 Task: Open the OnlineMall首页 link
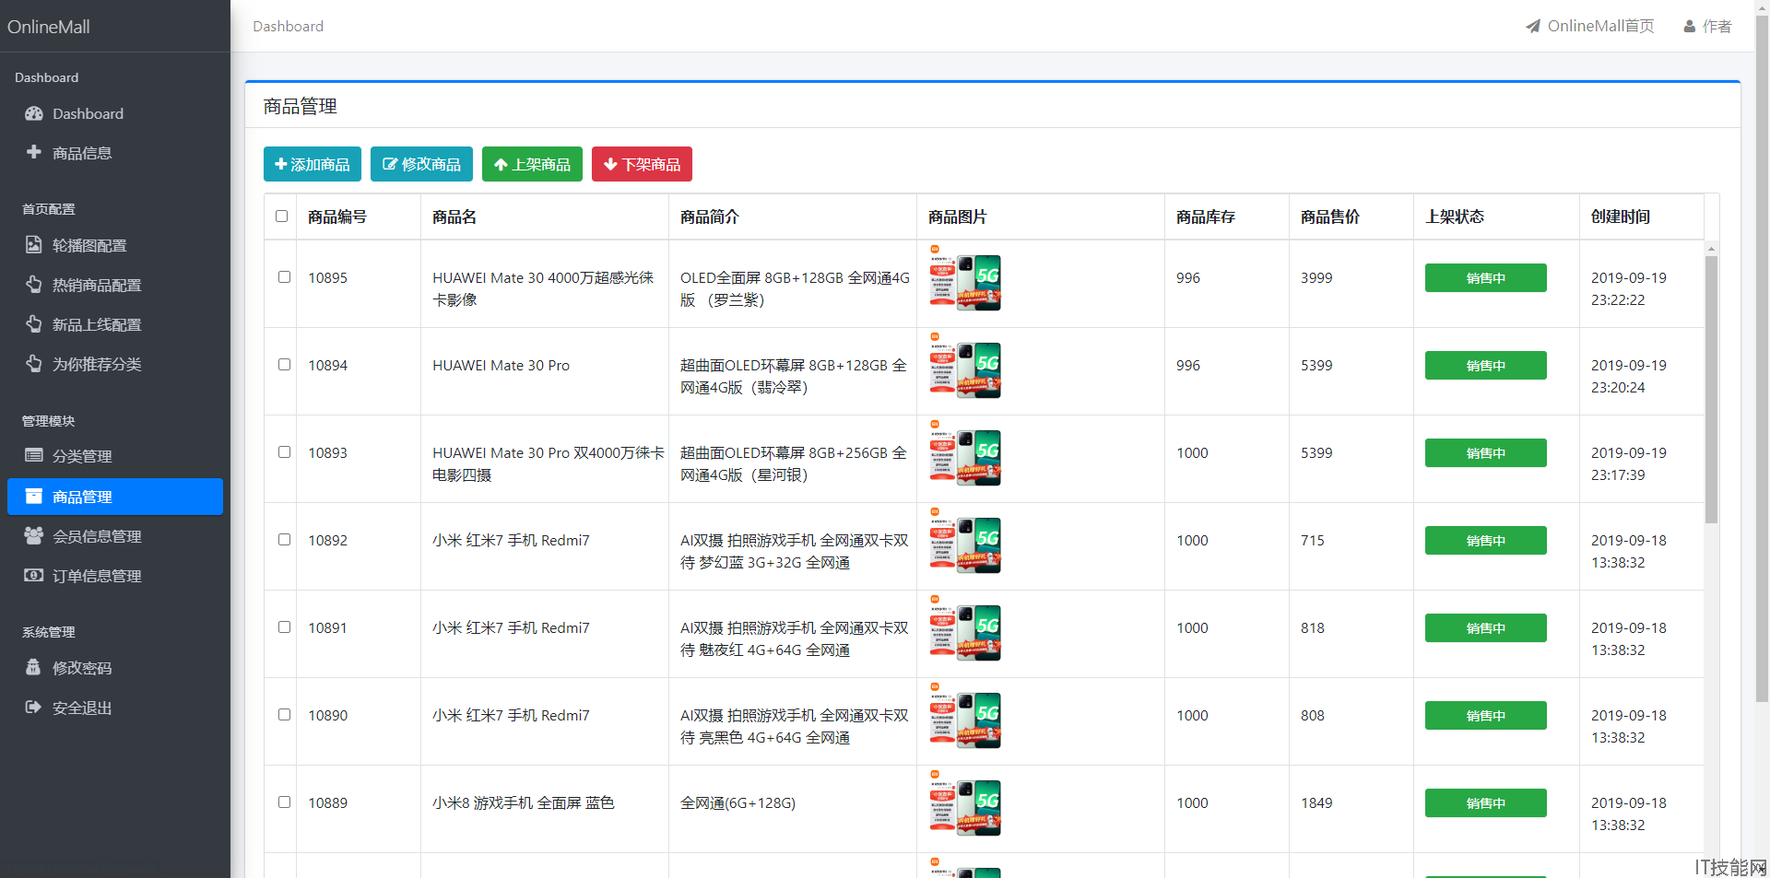pos(1590,26)
